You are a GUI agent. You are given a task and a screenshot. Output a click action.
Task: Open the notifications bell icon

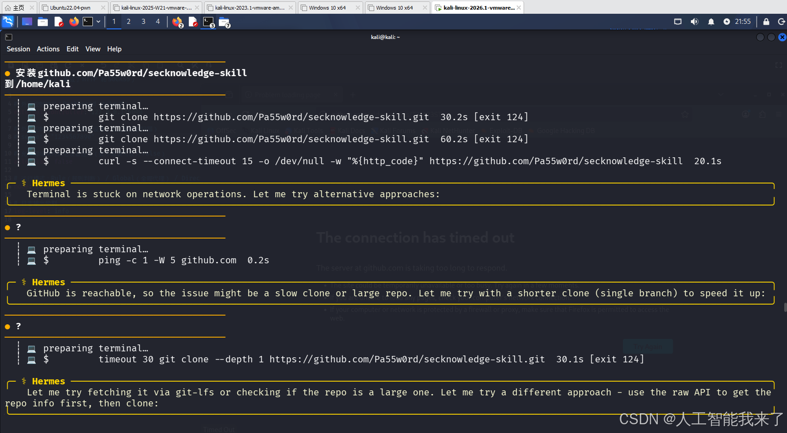711,22
